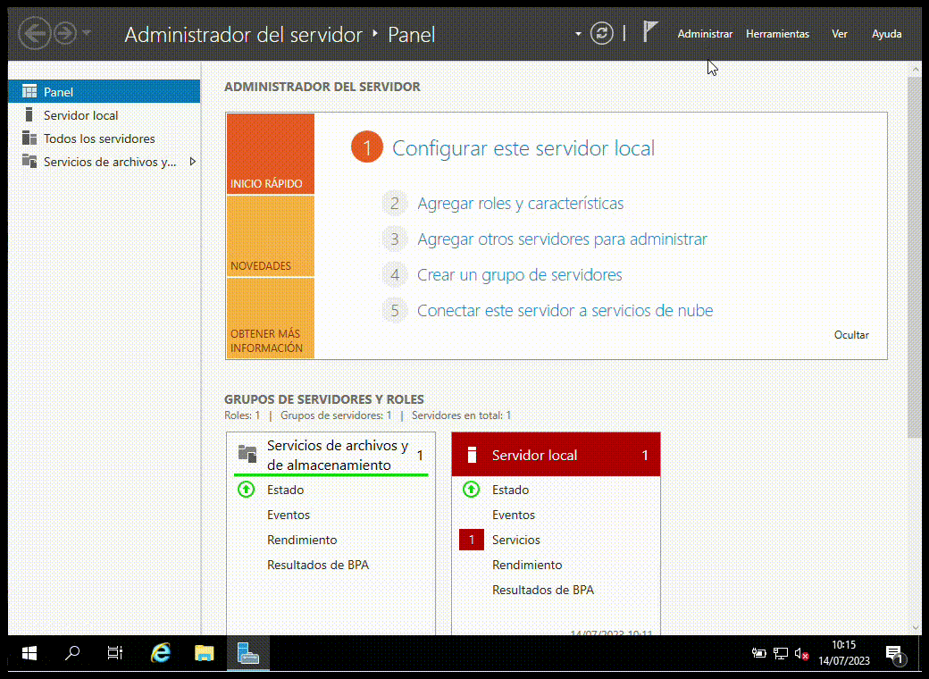
Task: Select the NOVEDADES tile
Action: (270, 236)
